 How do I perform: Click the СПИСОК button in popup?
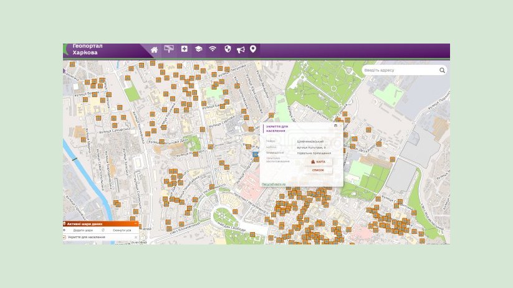[x=318, y=170]
